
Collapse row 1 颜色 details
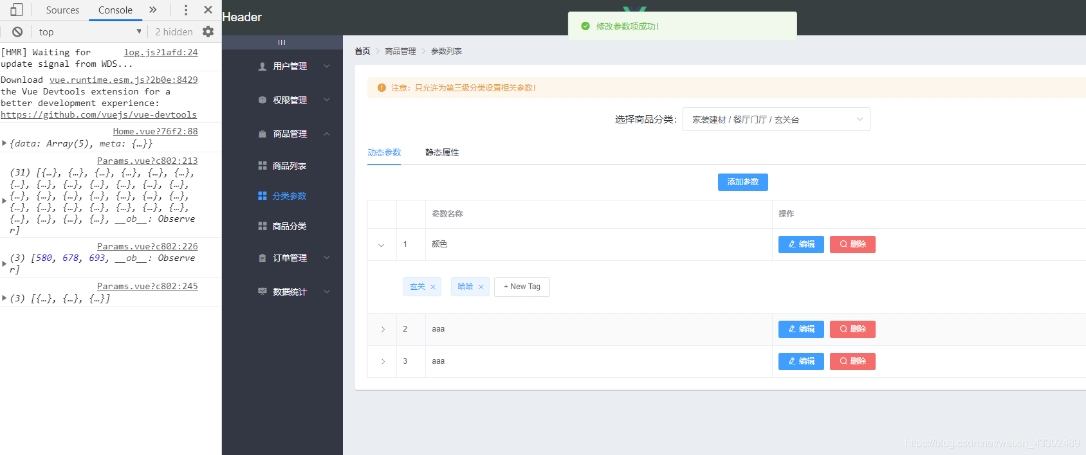click(x=382, y=245)
